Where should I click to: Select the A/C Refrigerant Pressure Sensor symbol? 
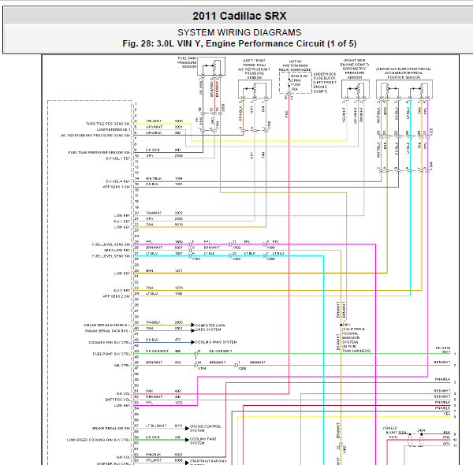[255, 89]
